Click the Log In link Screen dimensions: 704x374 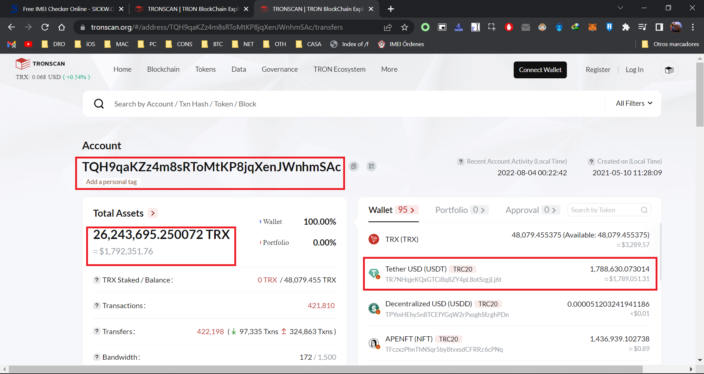click(634, 70)
